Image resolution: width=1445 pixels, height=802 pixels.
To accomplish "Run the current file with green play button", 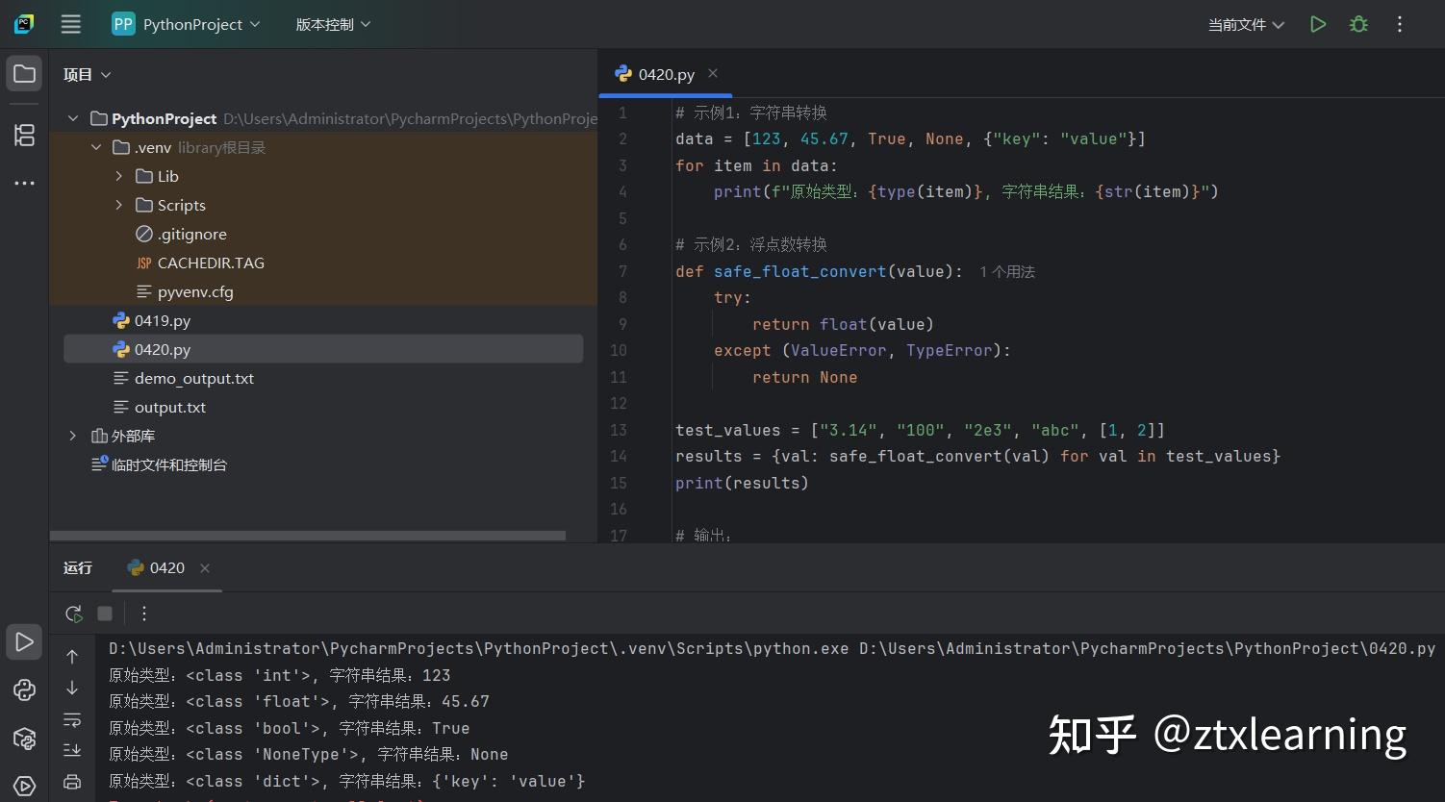I will point(1318,24).
